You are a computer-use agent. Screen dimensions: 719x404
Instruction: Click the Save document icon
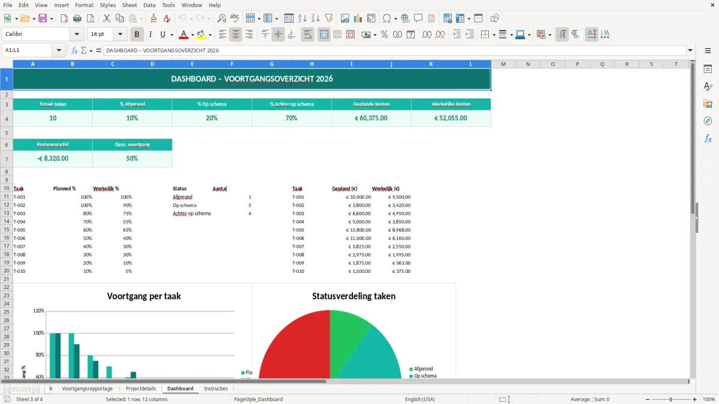[x=43, y=19]
